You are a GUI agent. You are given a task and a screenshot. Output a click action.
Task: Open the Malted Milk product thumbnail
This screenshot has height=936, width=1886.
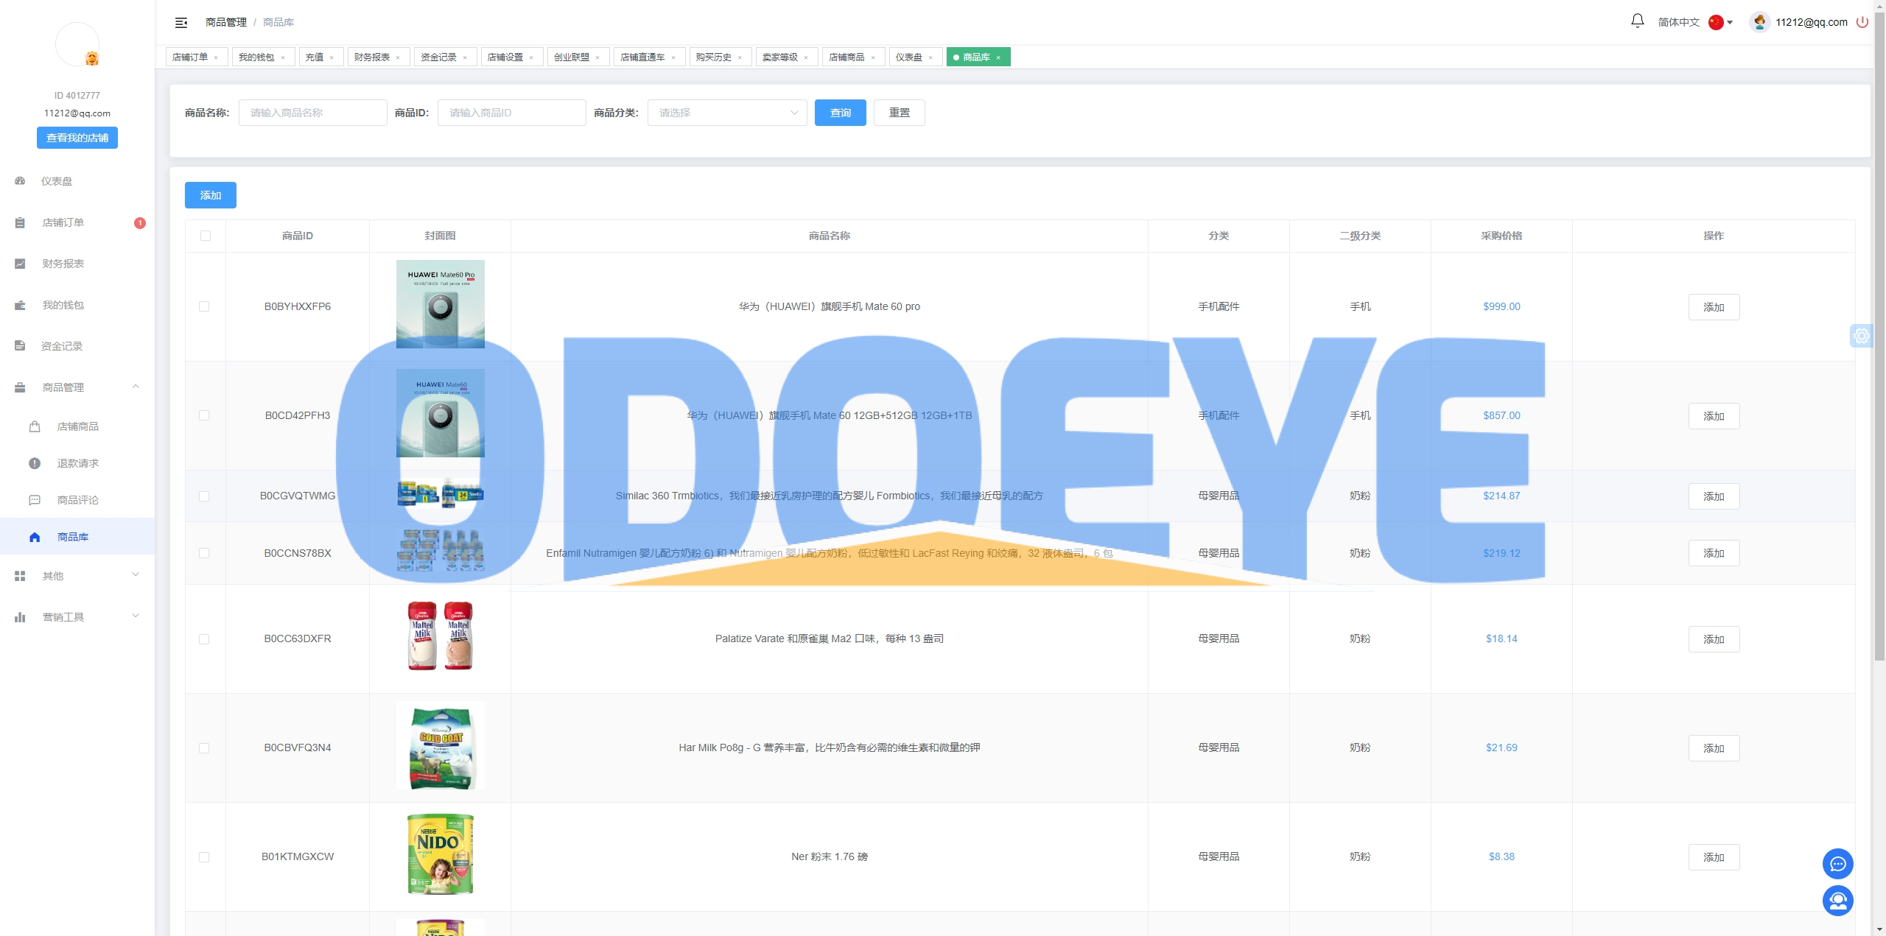pos(441,636)
